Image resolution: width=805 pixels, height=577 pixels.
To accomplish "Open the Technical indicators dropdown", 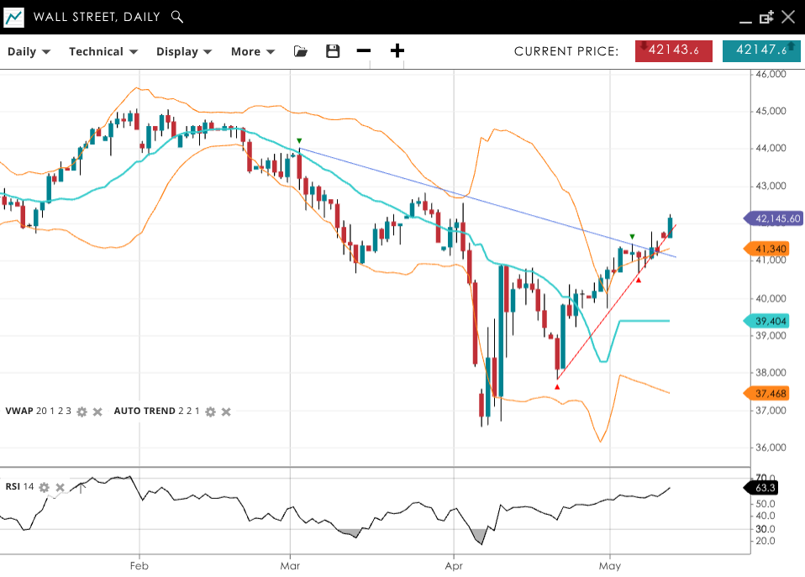I will [x=103, y=51].
